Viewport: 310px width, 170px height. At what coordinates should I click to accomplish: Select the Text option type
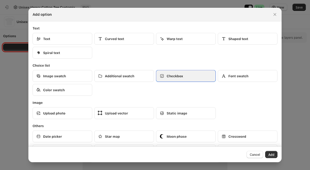[62, 39]
